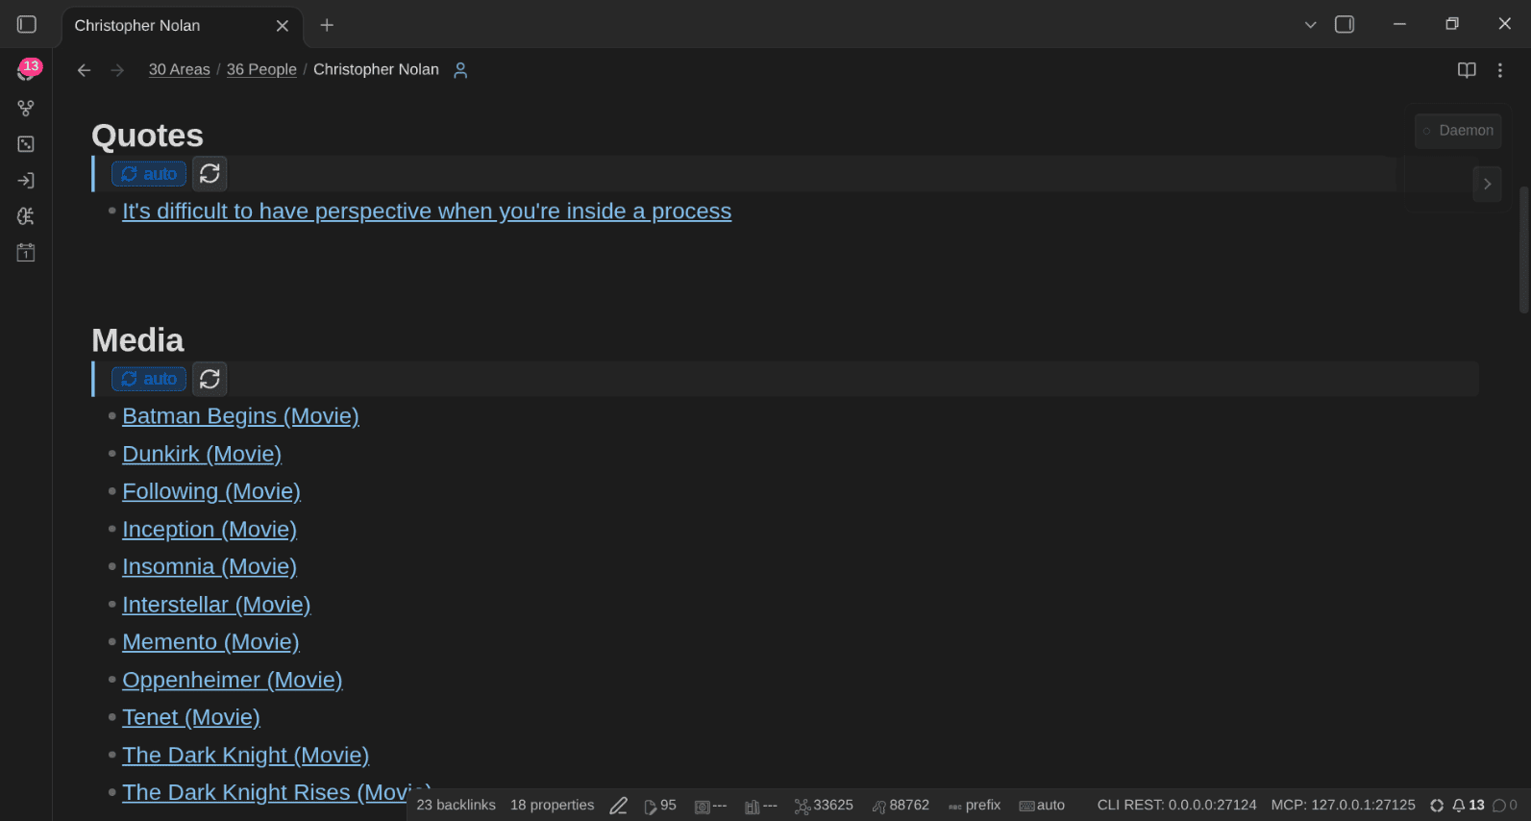Navigate forward with the right arrow
The width and height of the screenshot is (1531, 821).
pos(117,70)
